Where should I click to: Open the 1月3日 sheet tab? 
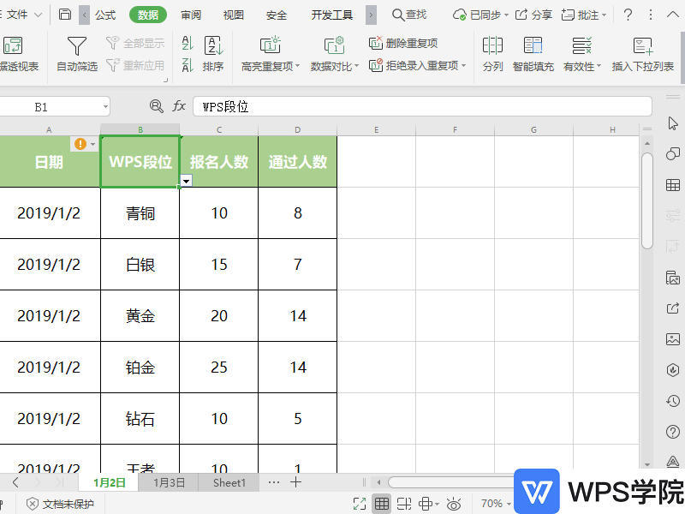point(168,482)
